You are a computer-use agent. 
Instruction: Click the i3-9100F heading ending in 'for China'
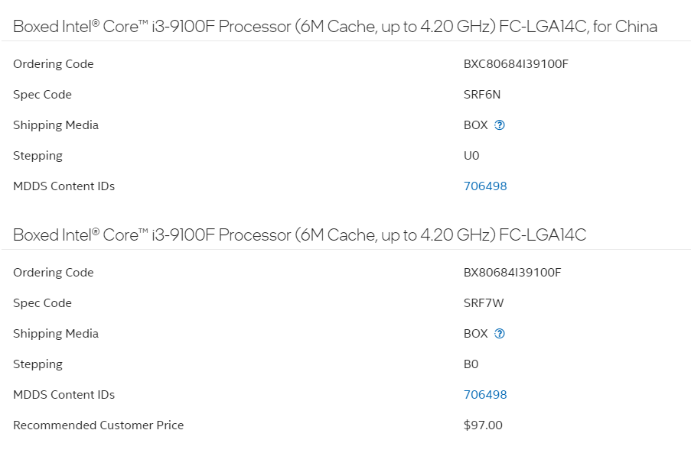coord(335,27)
